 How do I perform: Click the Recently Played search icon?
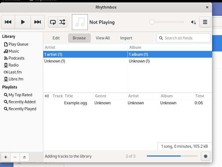pos(6,109)
